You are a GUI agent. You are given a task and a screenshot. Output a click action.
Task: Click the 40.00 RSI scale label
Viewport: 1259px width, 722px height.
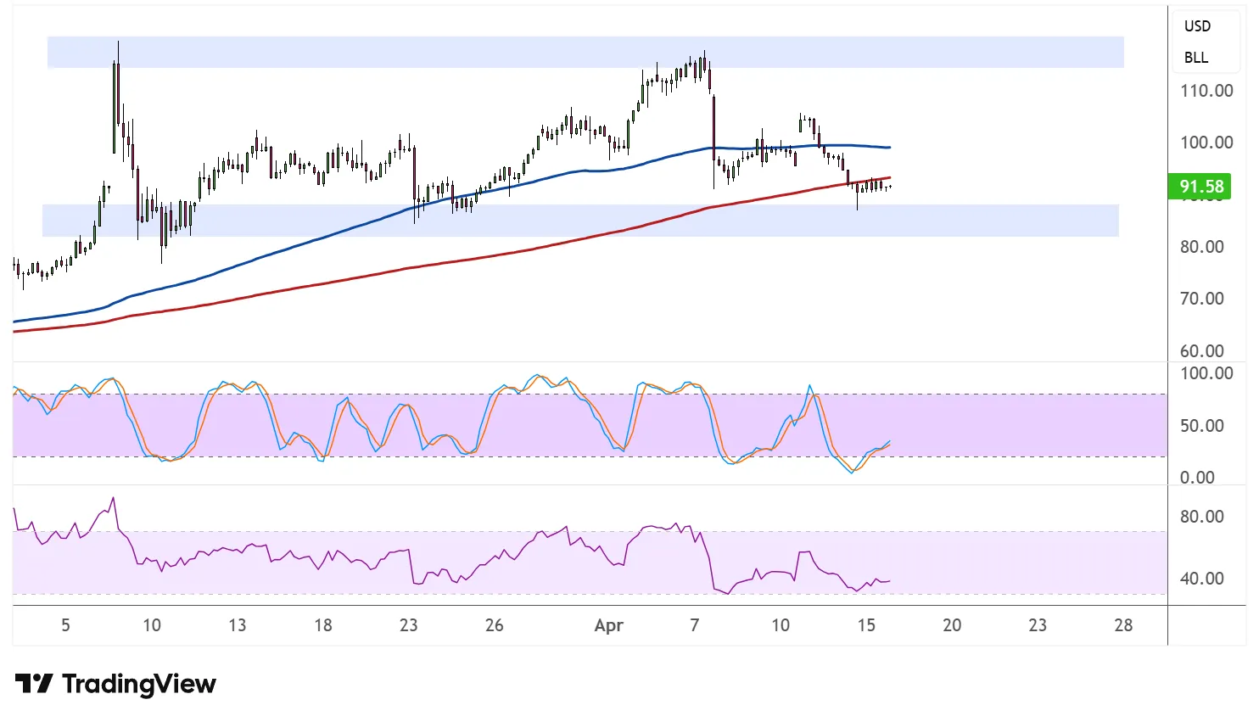[x=1202, y=579]
